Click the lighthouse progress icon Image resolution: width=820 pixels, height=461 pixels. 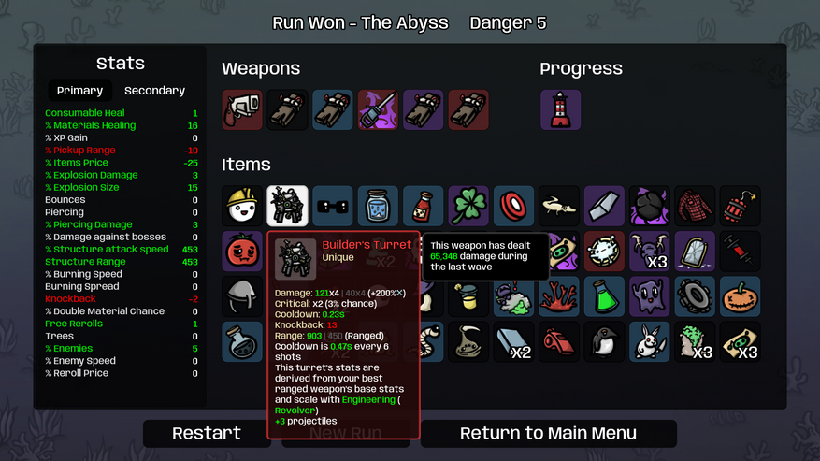560,110
